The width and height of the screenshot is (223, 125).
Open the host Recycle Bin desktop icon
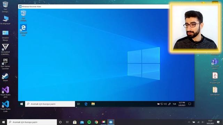click(5, 7)
